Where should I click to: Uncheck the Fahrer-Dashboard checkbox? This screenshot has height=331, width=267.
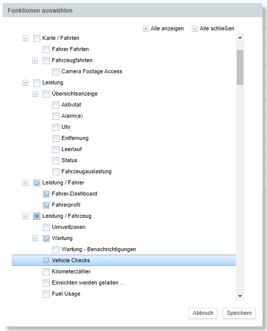tap(46, 194)
